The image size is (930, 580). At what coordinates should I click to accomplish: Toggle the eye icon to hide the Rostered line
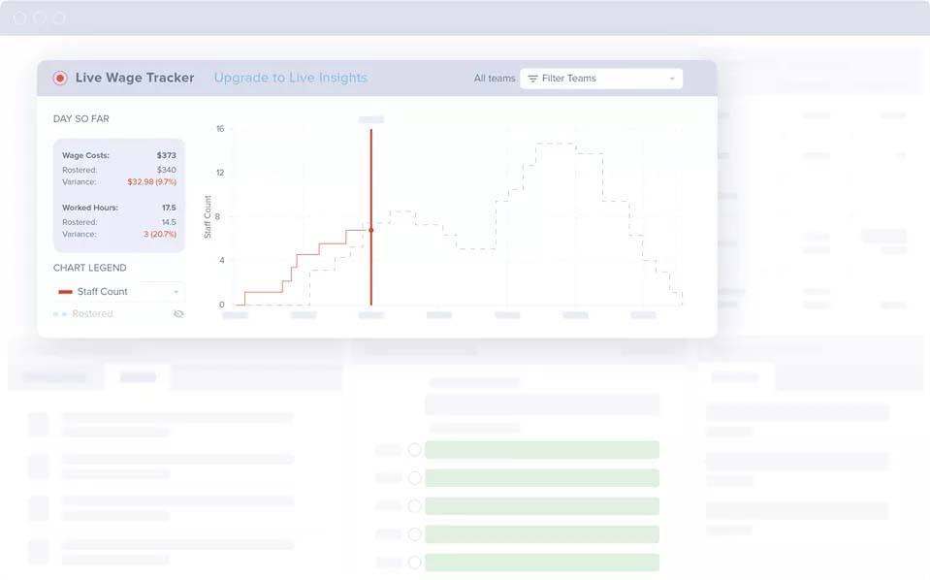178,313
